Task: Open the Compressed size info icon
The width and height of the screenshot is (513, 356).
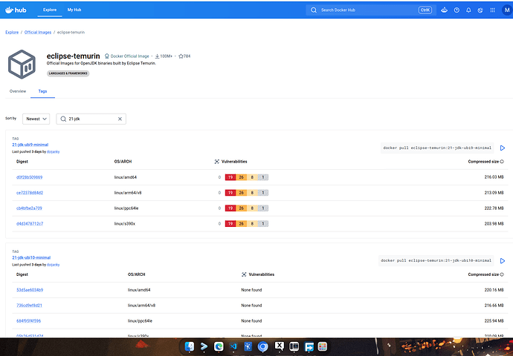Action: coord(502,162)
